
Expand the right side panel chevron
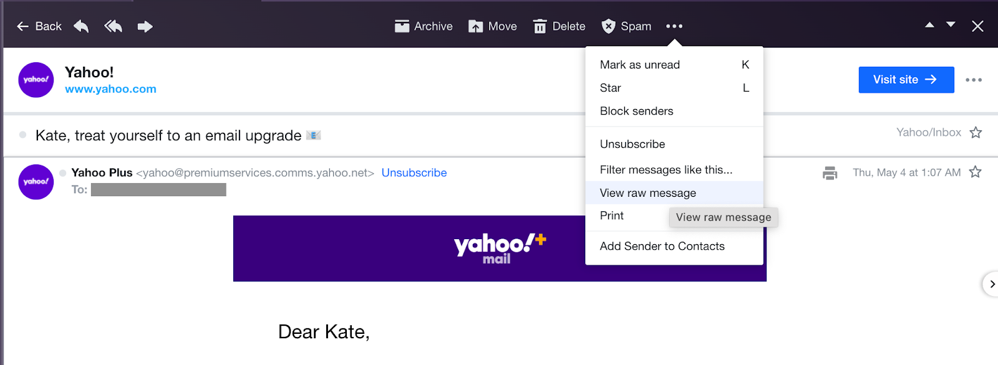tap(991, 284)
